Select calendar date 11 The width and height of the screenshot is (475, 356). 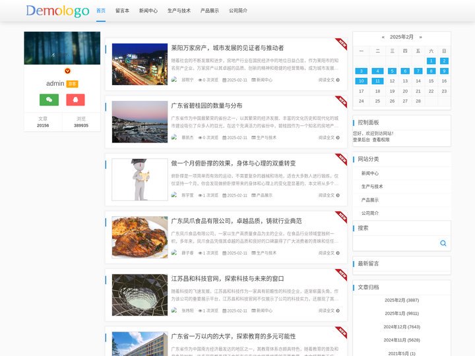(x=377, y=81)
